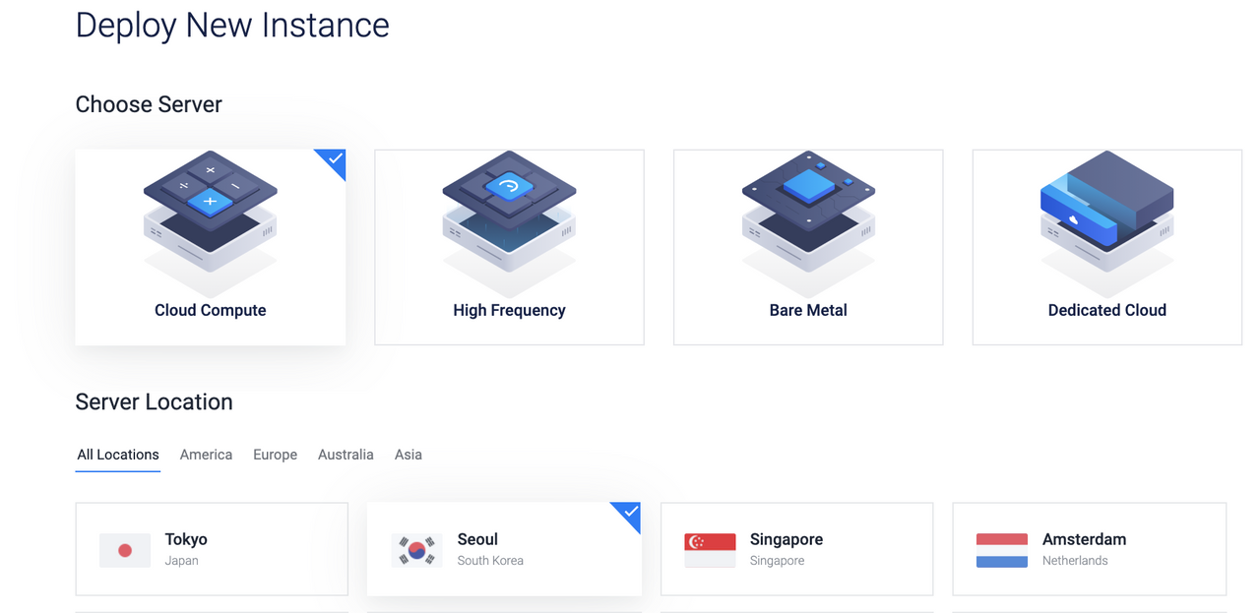Click the Dedicated Cloud label

(1107, 310)
